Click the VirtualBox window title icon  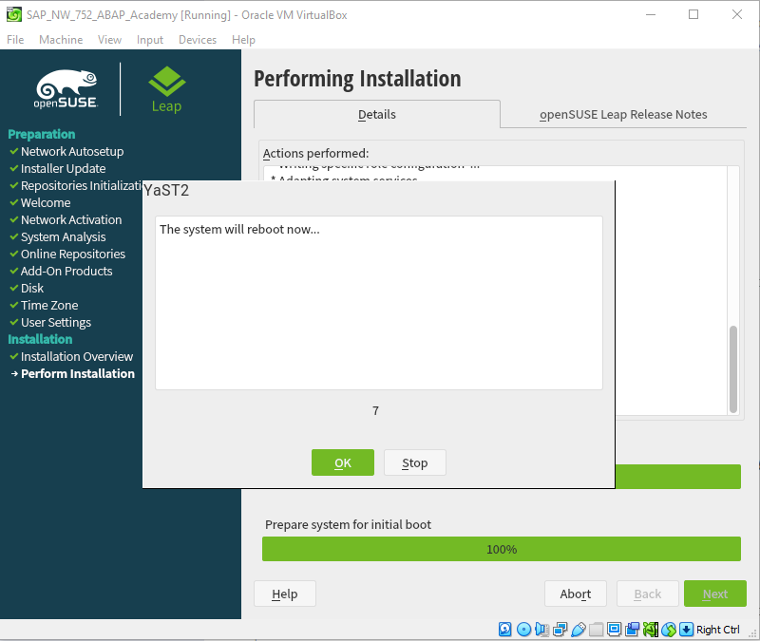pyautogui.click(x=14, y=14)
